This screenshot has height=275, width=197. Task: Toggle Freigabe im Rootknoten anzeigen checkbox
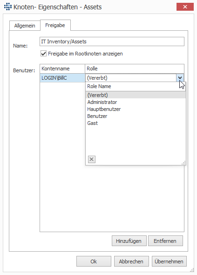tap(43, 54)
